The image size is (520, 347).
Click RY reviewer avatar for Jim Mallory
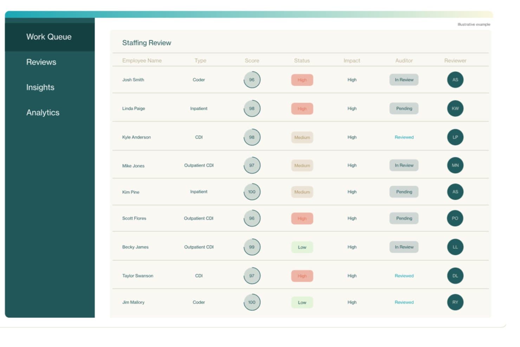click(x=455, y=302)
